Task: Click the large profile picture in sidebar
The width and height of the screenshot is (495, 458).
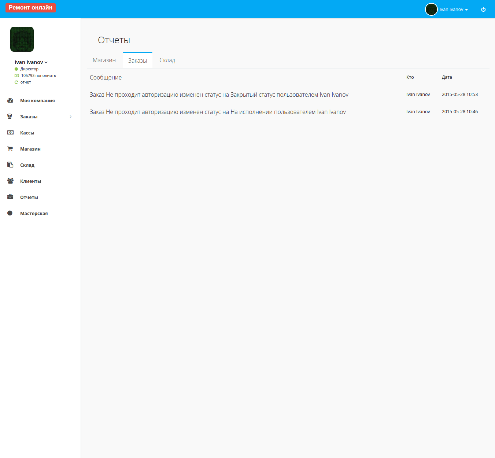Action: pos(22,39)
